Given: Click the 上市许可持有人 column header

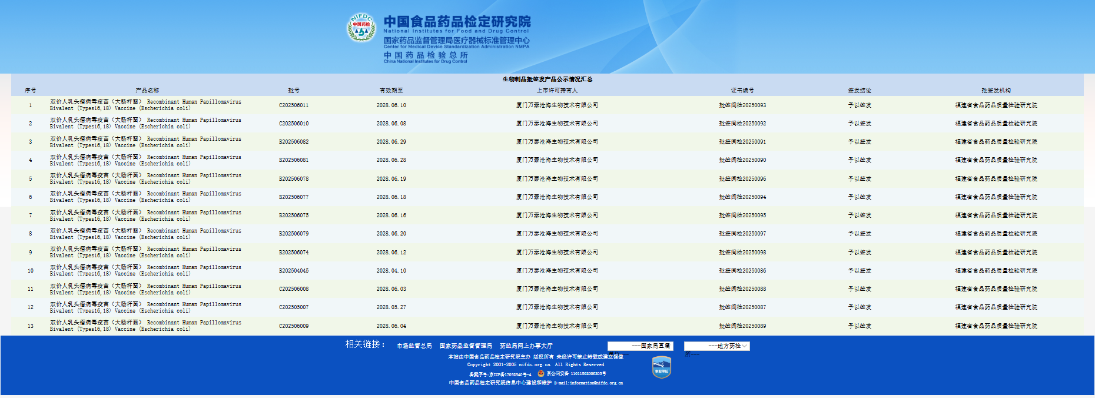Looking at the screenshot, I should (557, 91).
